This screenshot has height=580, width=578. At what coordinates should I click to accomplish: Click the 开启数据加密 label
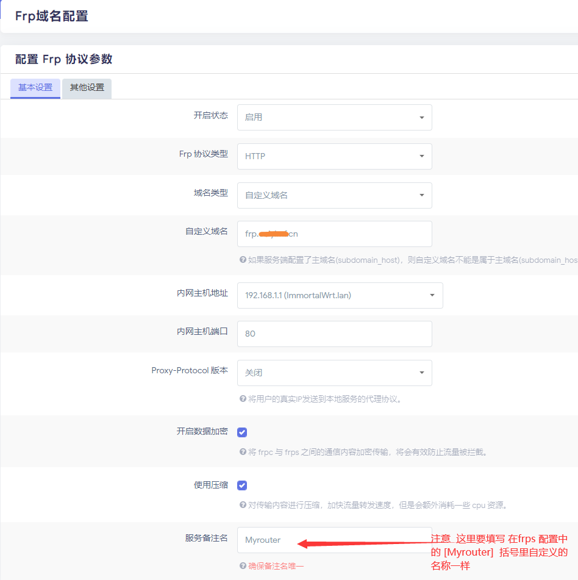pyautogui.click(x=202, y=431)
